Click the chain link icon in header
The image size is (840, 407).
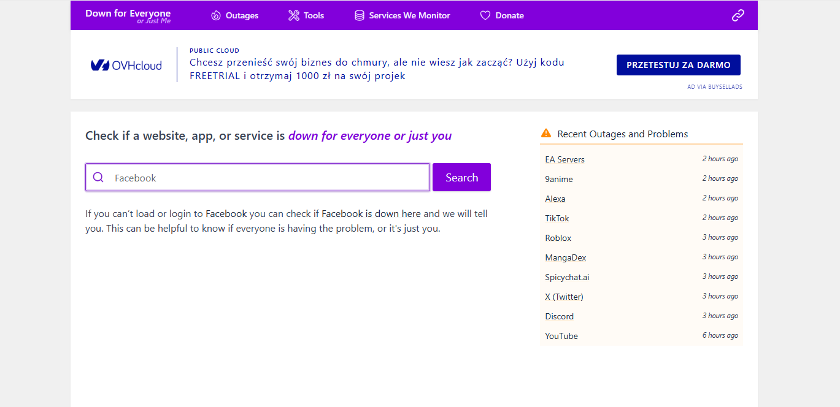pos(738,15)
